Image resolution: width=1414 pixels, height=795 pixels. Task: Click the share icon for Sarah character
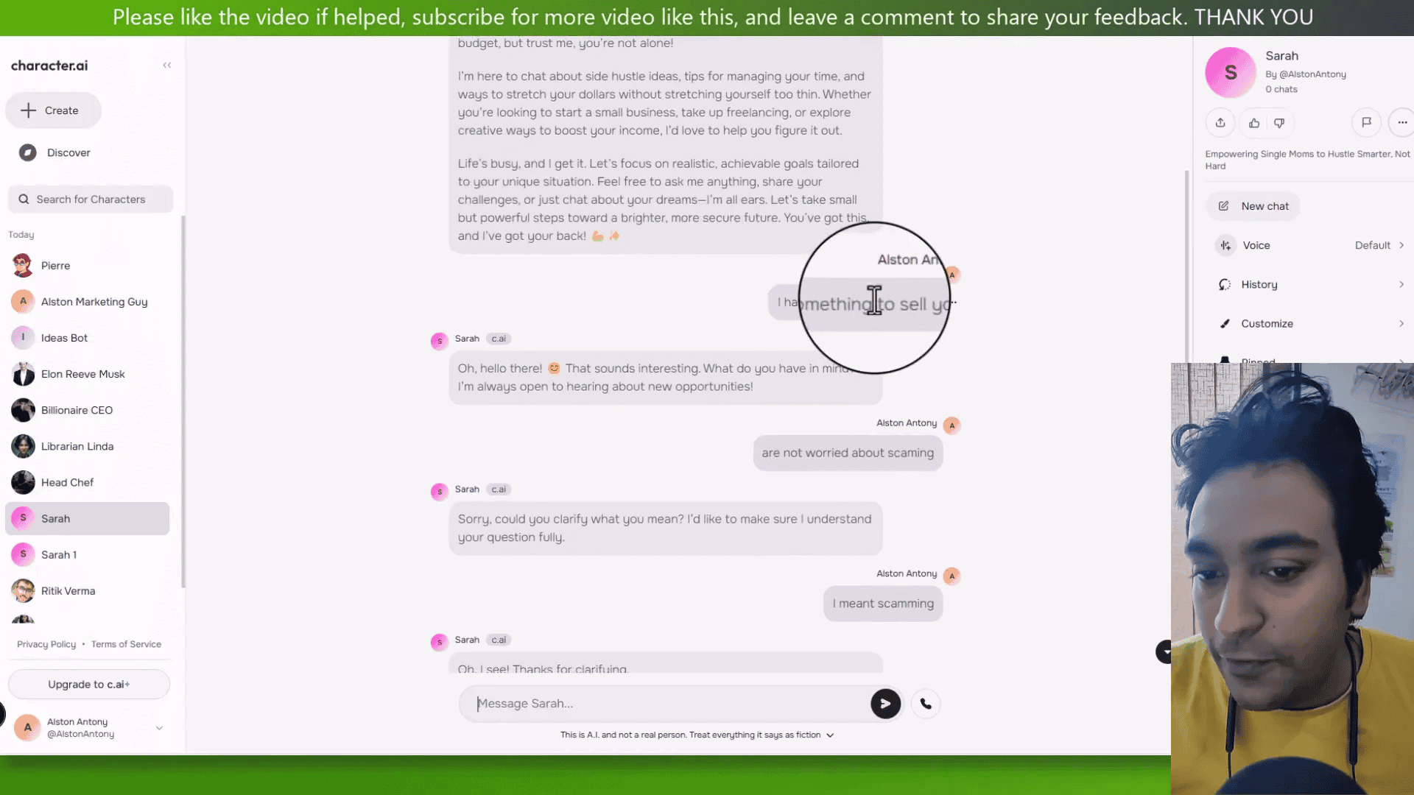[x=1221, y=123]
